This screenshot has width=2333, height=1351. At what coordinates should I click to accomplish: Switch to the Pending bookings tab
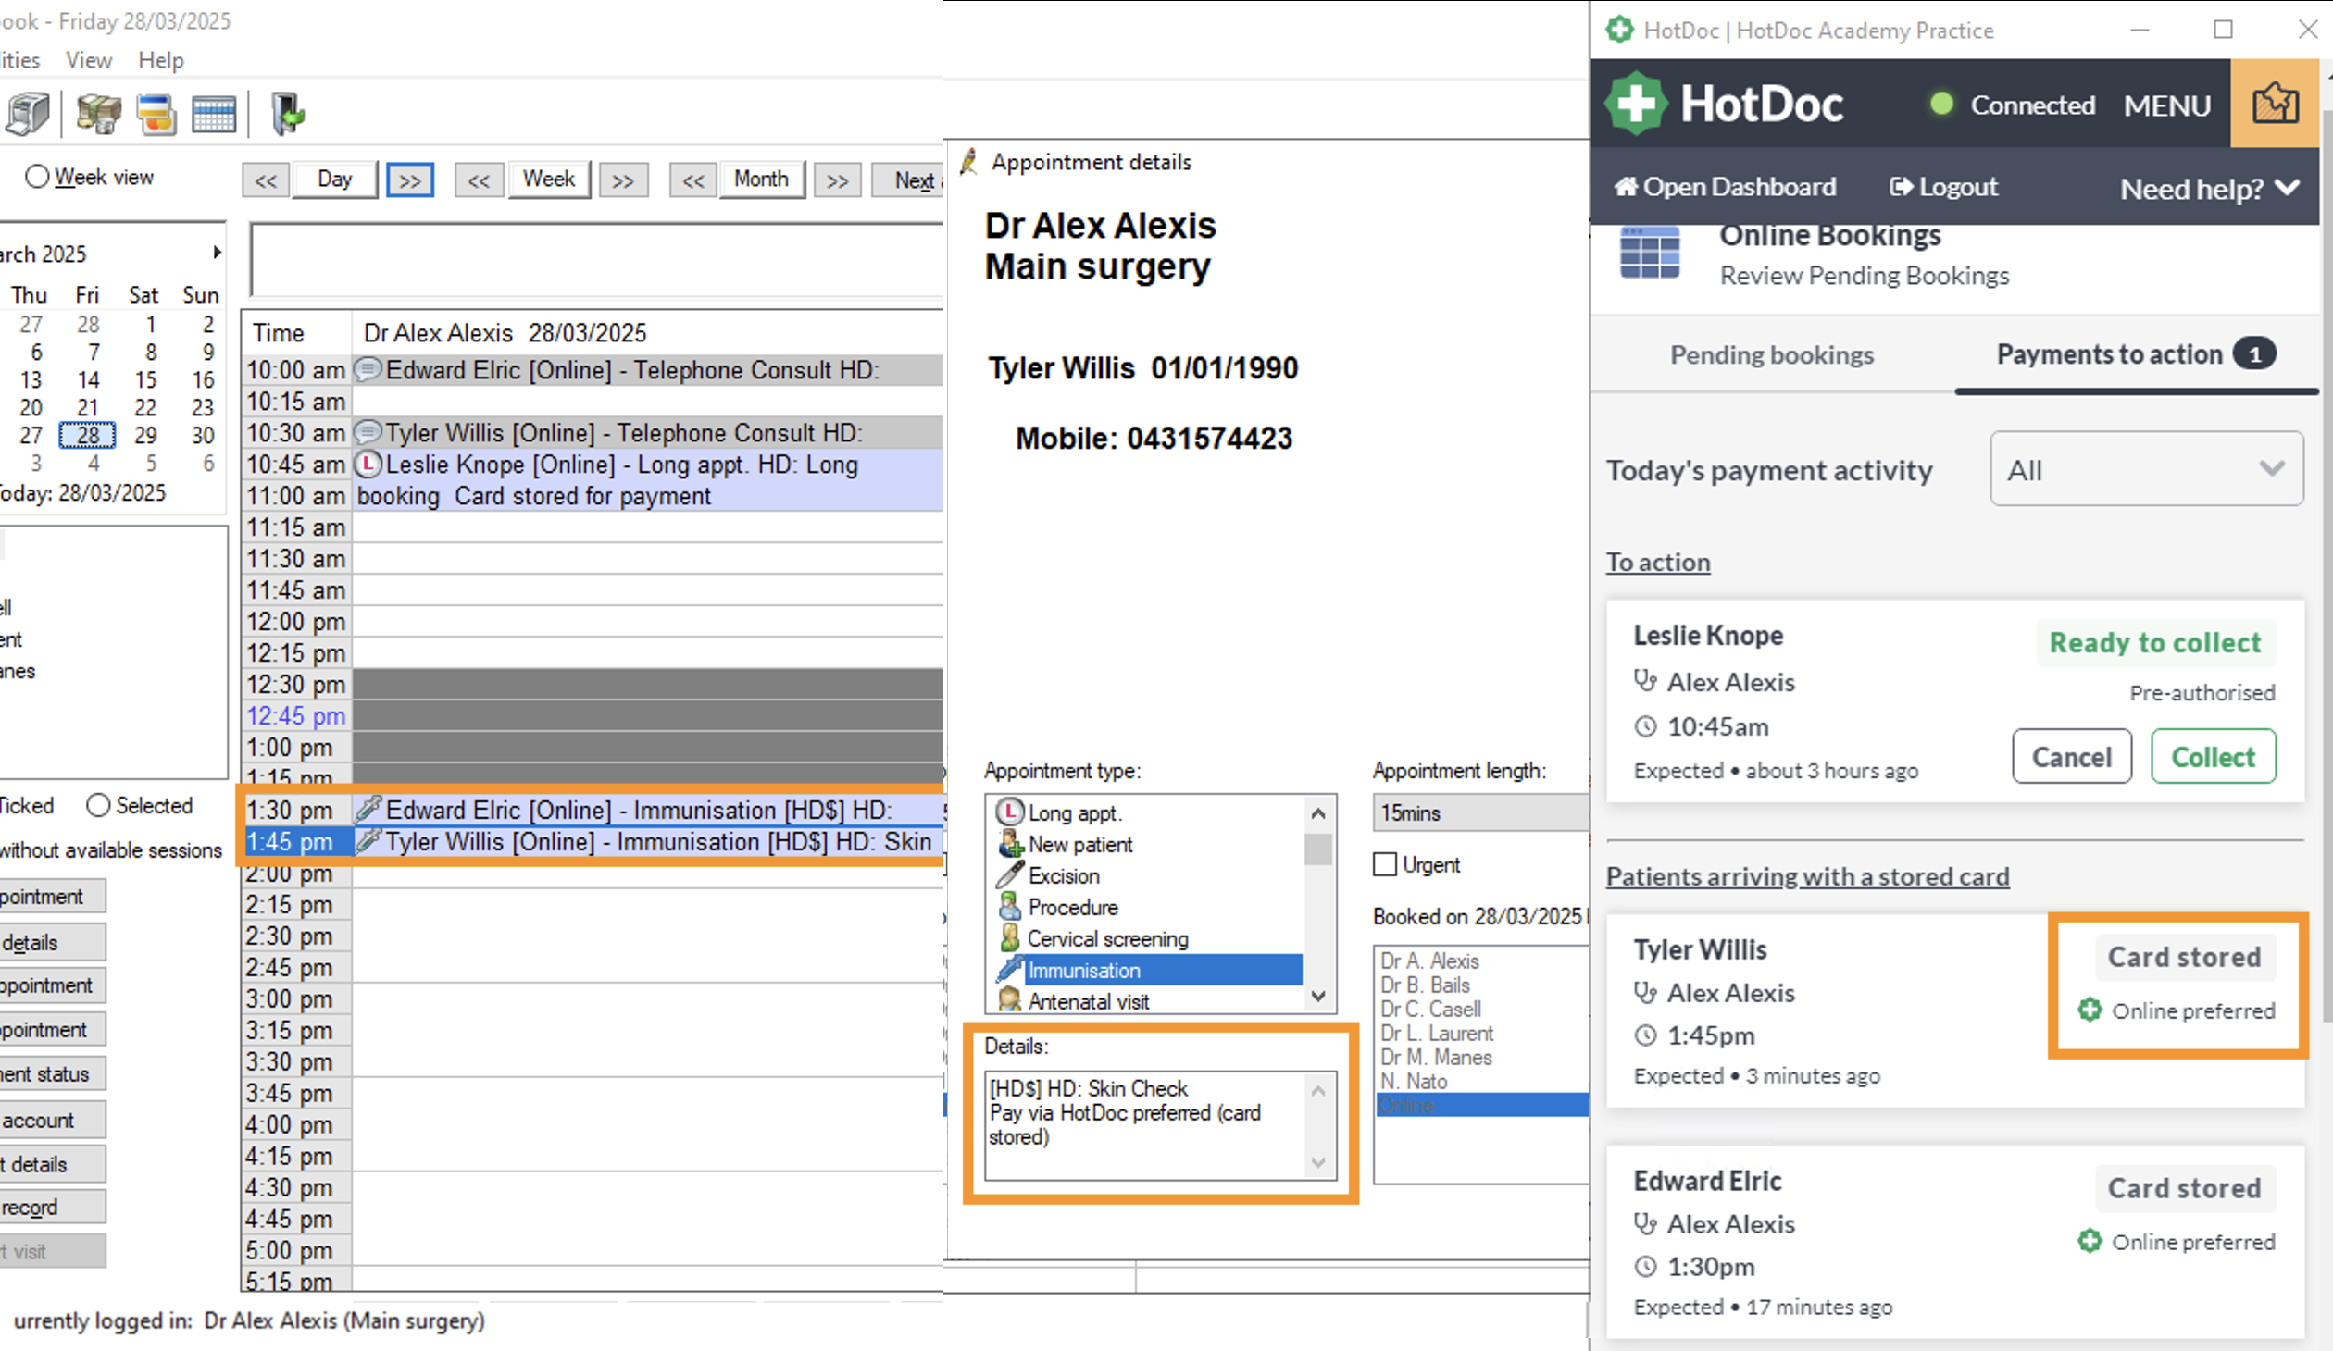[x=1772, y=355]
